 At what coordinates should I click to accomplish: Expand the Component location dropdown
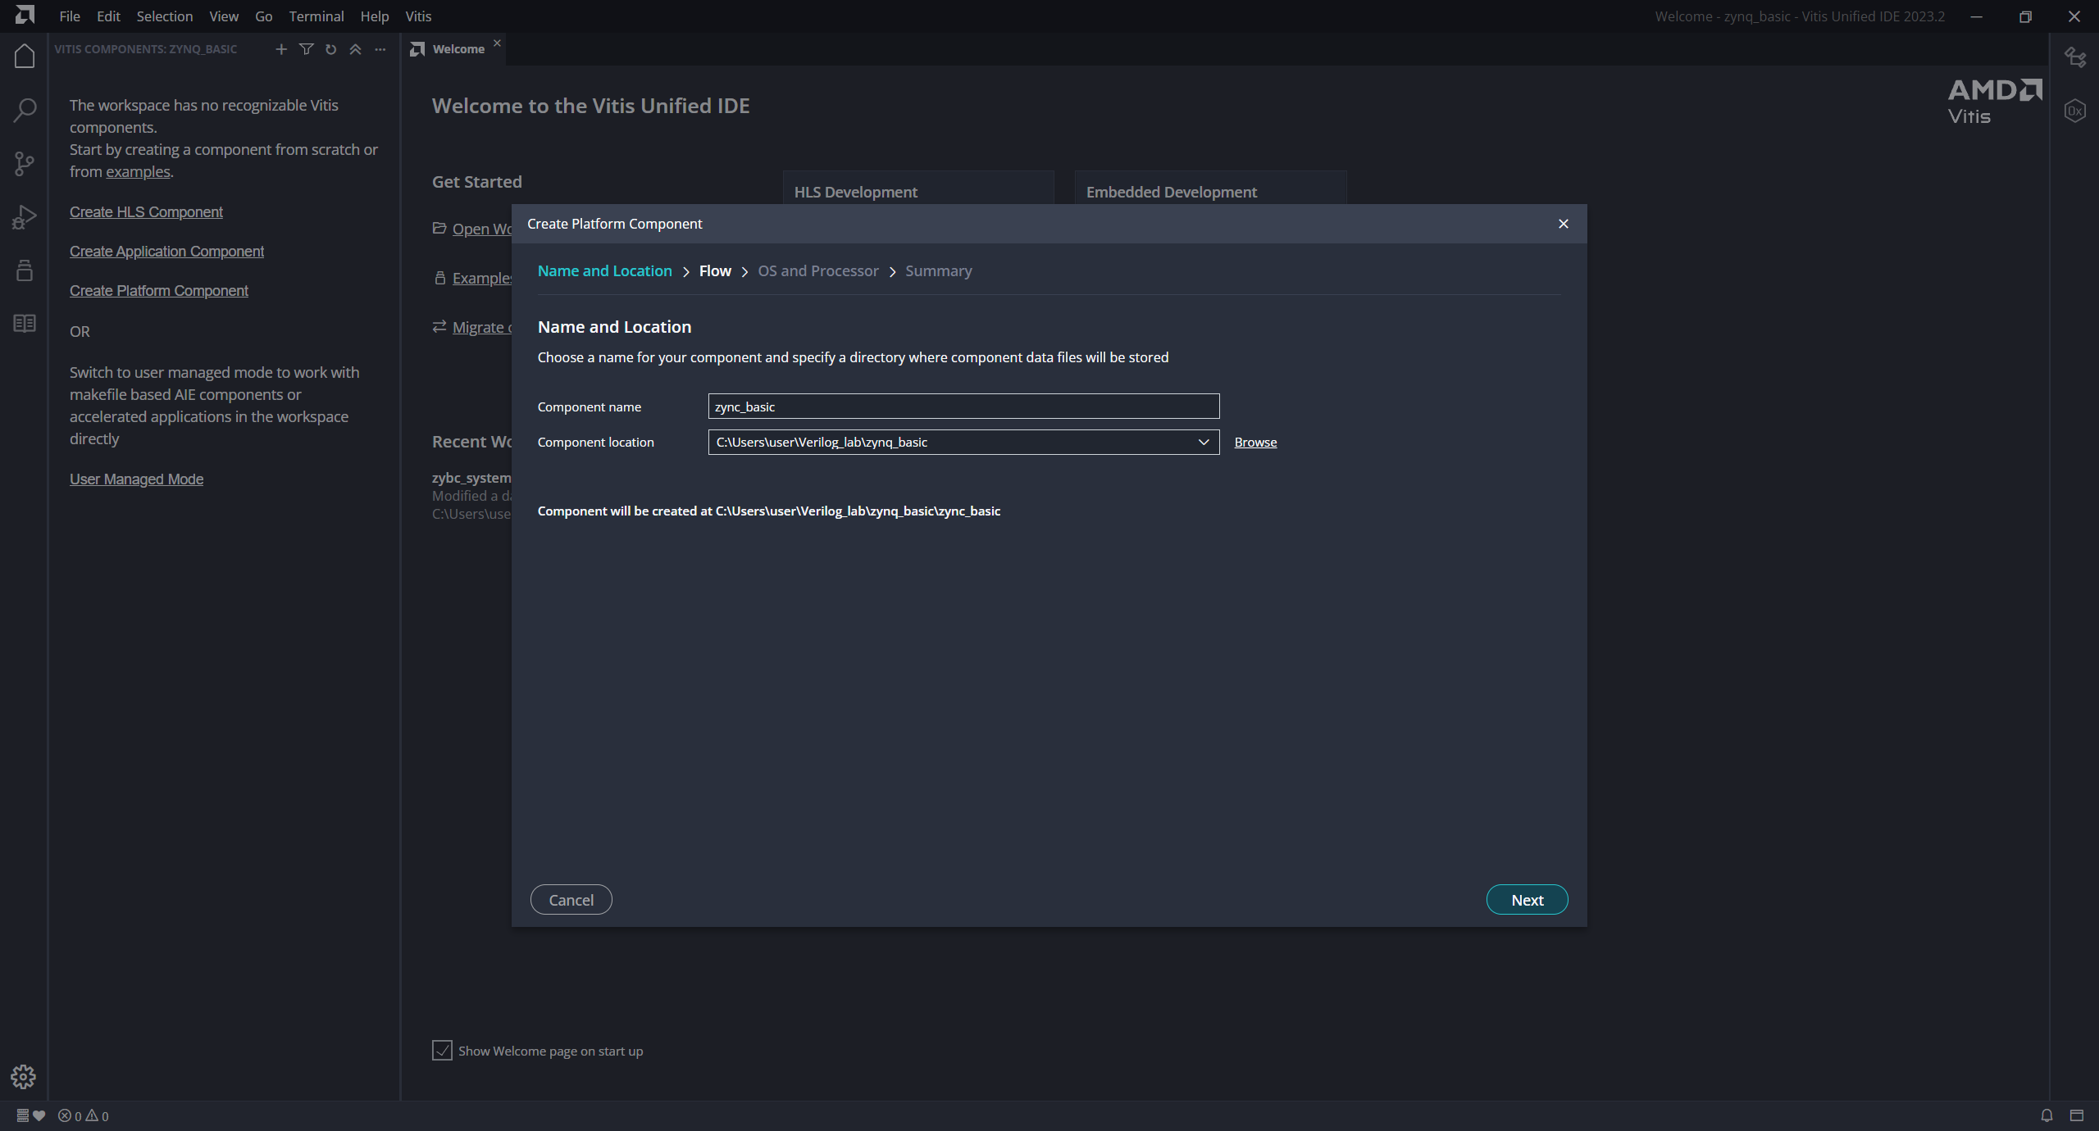(1203, 443)
